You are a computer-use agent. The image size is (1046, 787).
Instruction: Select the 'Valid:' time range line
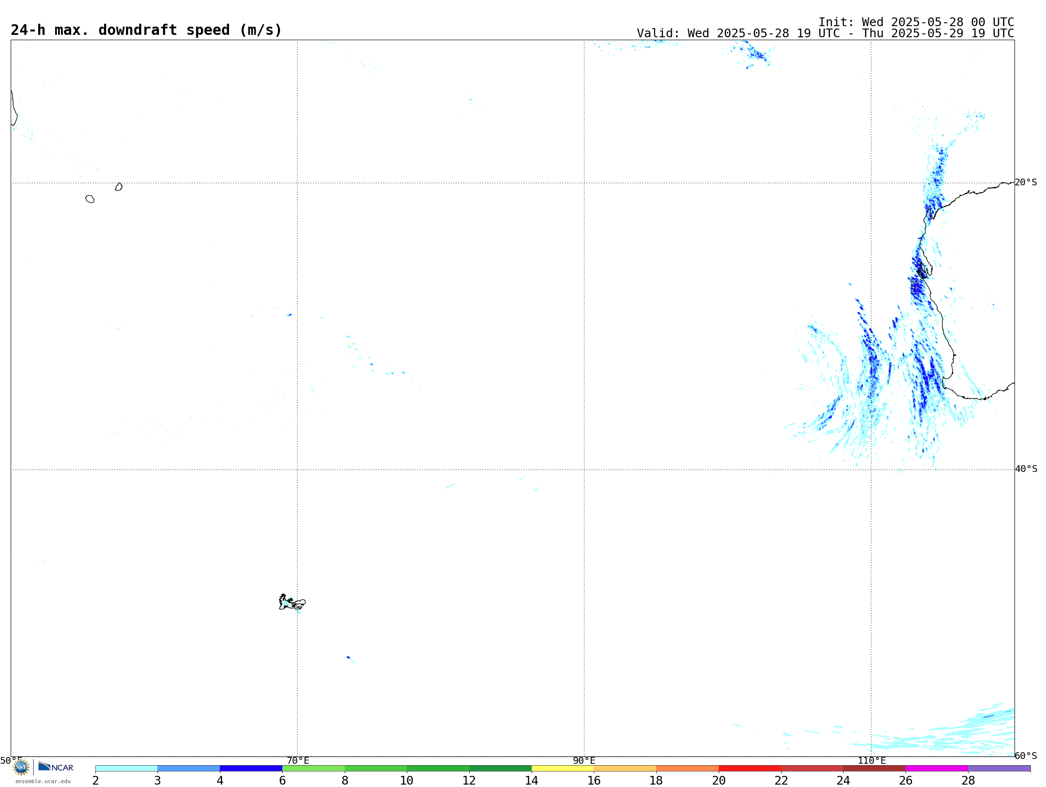click(x=825, y=33)
